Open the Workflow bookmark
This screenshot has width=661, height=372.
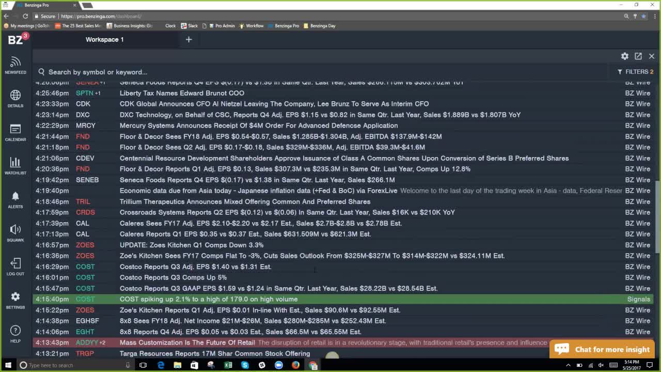click(251, 26)
